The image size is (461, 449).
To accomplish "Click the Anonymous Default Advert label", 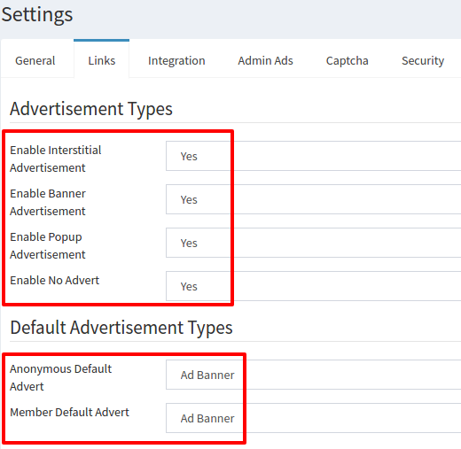I will pos(61,377).
